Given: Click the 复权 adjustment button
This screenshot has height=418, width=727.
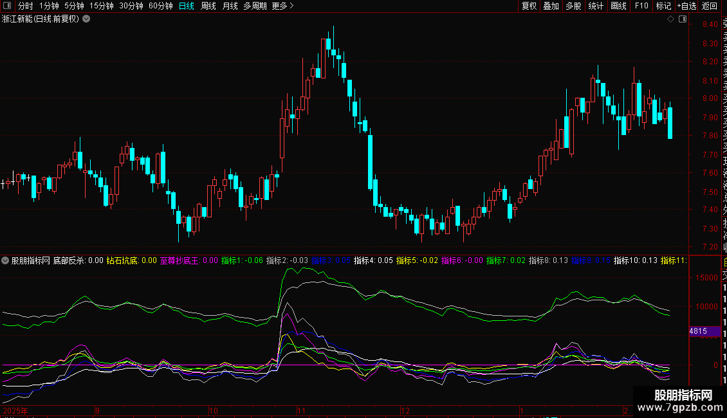Looking at the screenshot, I should [x=529, y=6].
